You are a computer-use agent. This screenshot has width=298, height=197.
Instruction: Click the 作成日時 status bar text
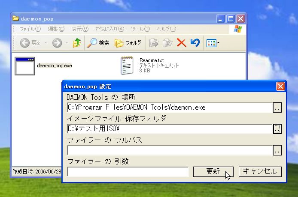tap(36, 172)
